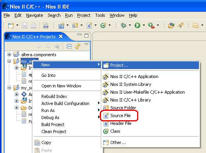The width and height of the screenshot is (206, 153).
Task: Select Nios II C/C++ Application entry
Action: (x=151, y=76)
